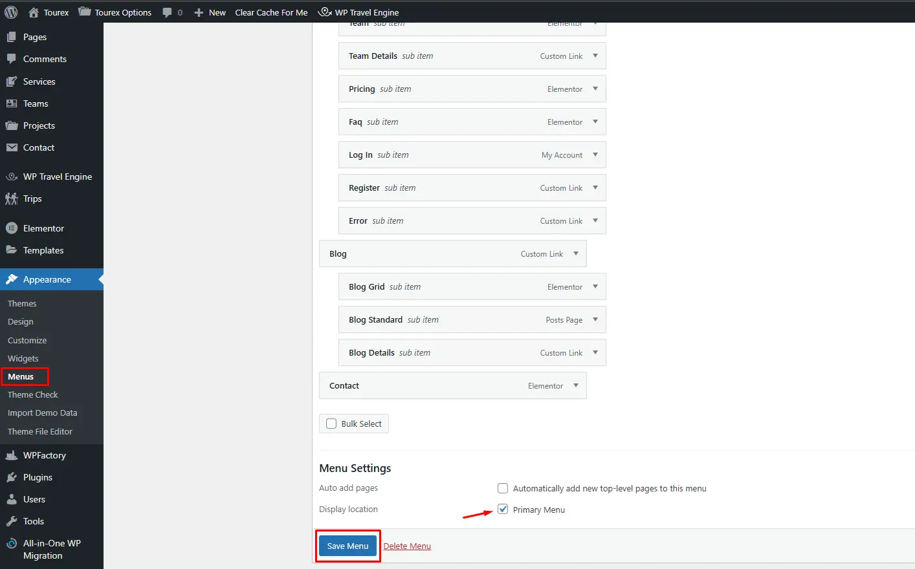Expand the Register menu item arrow

pyautogui.click(x=595, y=188)
